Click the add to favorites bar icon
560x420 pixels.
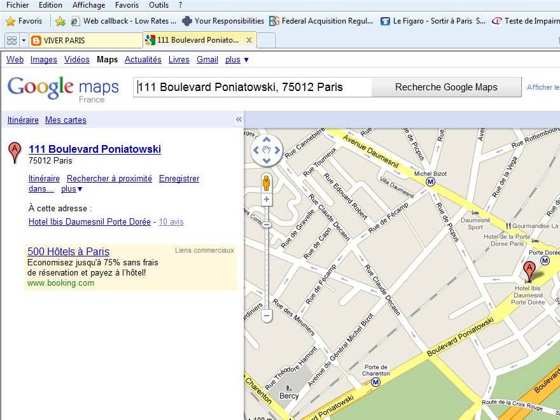tap(60, 22)
